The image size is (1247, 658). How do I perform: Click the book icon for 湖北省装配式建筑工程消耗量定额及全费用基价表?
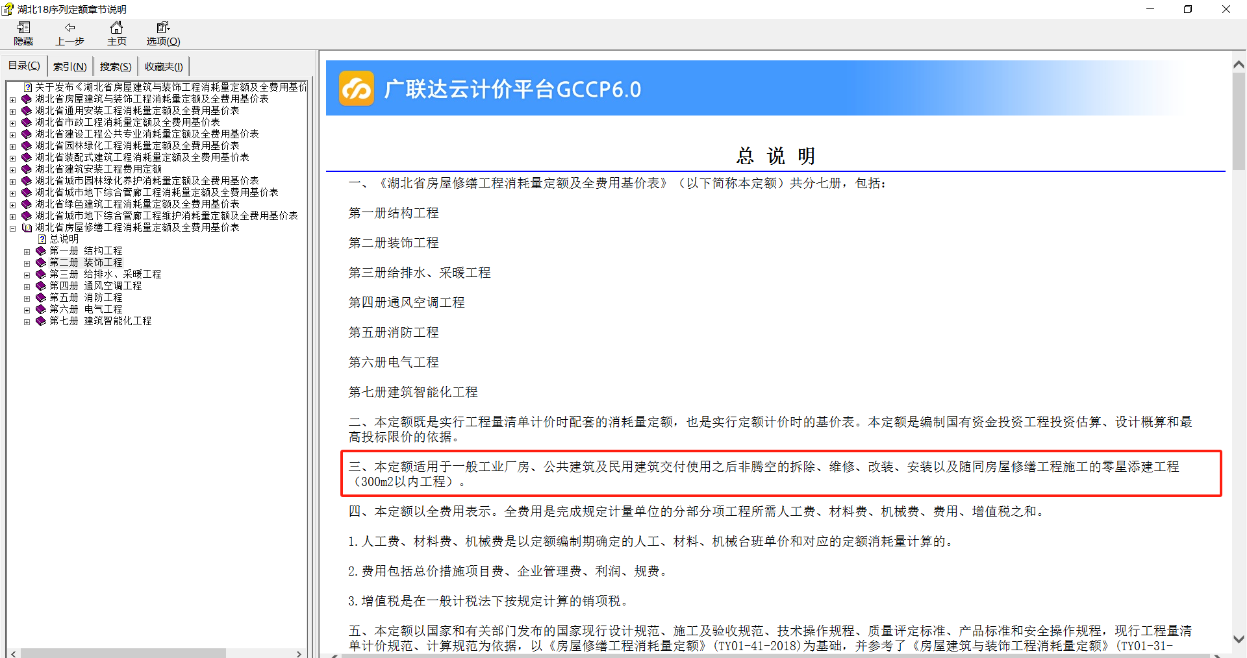(x=27, y=157)
